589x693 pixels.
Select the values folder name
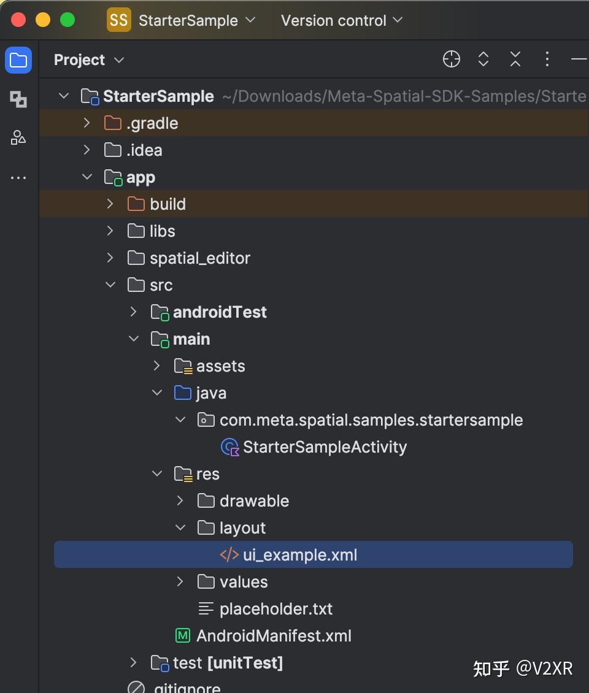pos(244,581)
